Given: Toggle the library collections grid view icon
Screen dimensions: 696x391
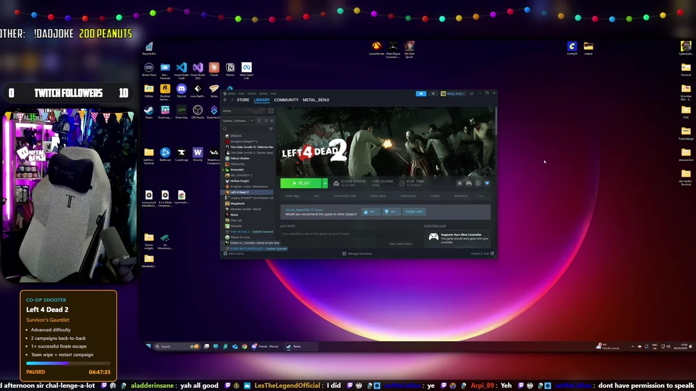Looking at the screenshot, I should [271, 111].
